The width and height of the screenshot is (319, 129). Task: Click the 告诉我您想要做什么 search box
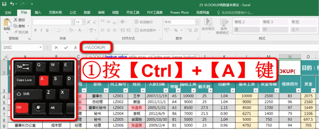coord(235,13)
